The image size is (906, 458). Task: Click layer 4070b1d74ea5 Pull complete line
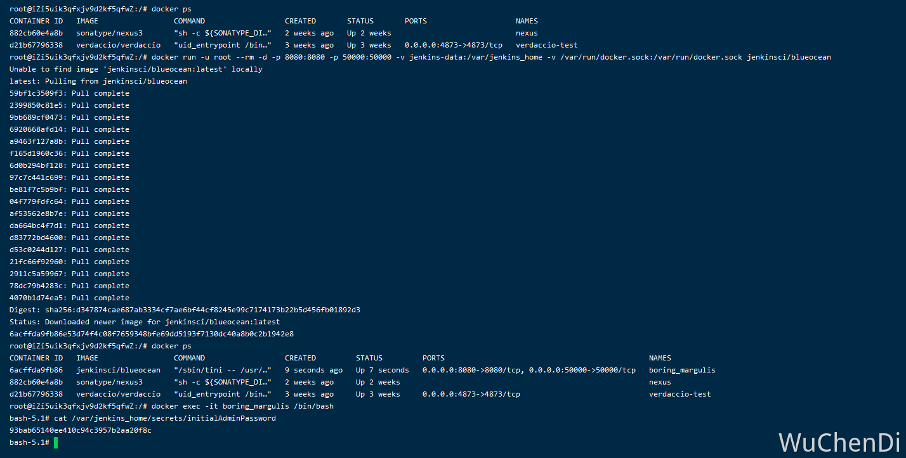tap(69, 298)
